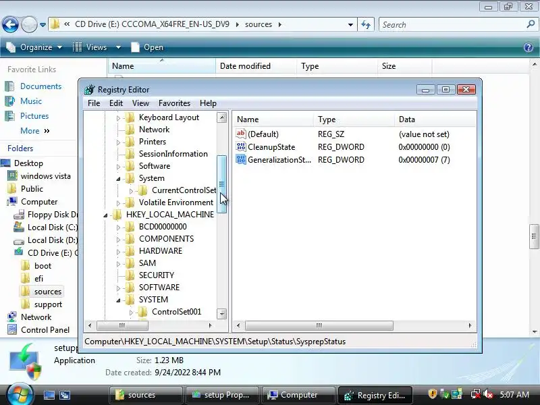Click the values pane horizontal scrollbar thumb
The height and width of the screenshot is (405, 540).
319,325
